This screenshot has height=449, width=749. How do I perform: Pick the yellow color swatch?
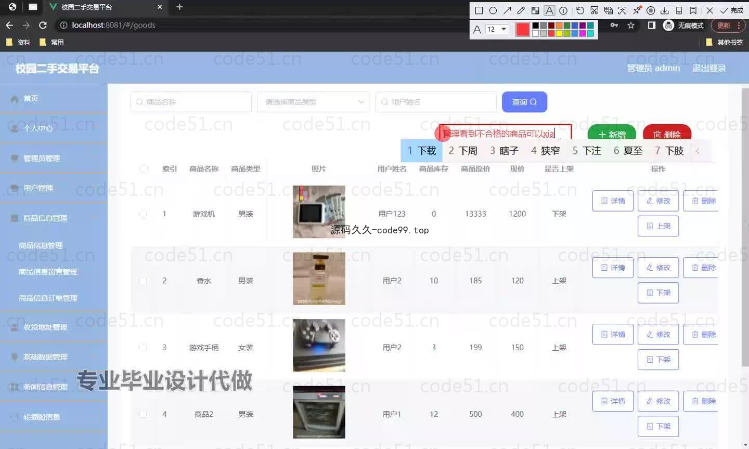(559, 33)
